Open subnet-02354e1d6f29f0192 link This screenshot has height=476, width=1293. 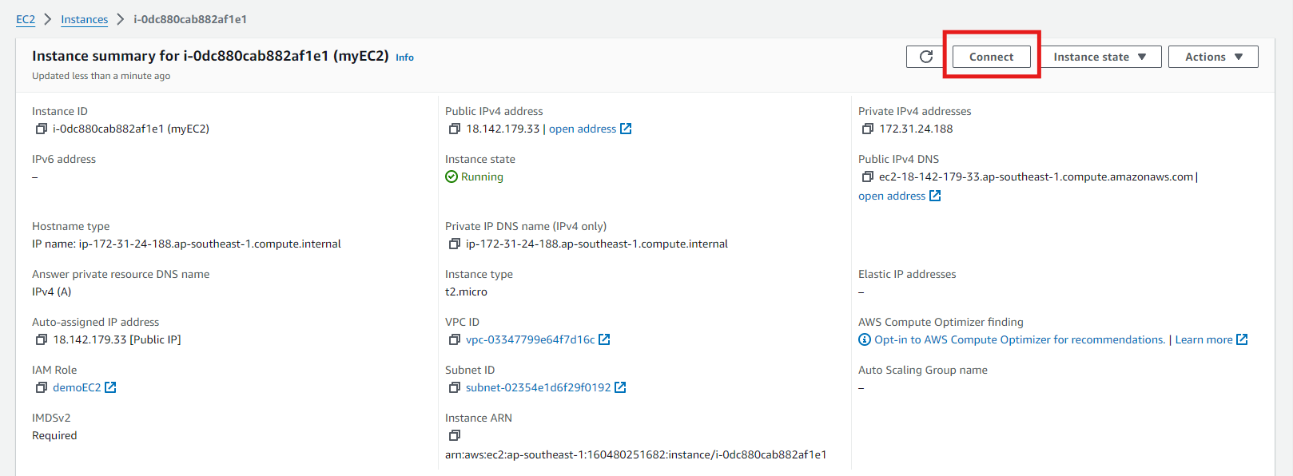(539, 387)
